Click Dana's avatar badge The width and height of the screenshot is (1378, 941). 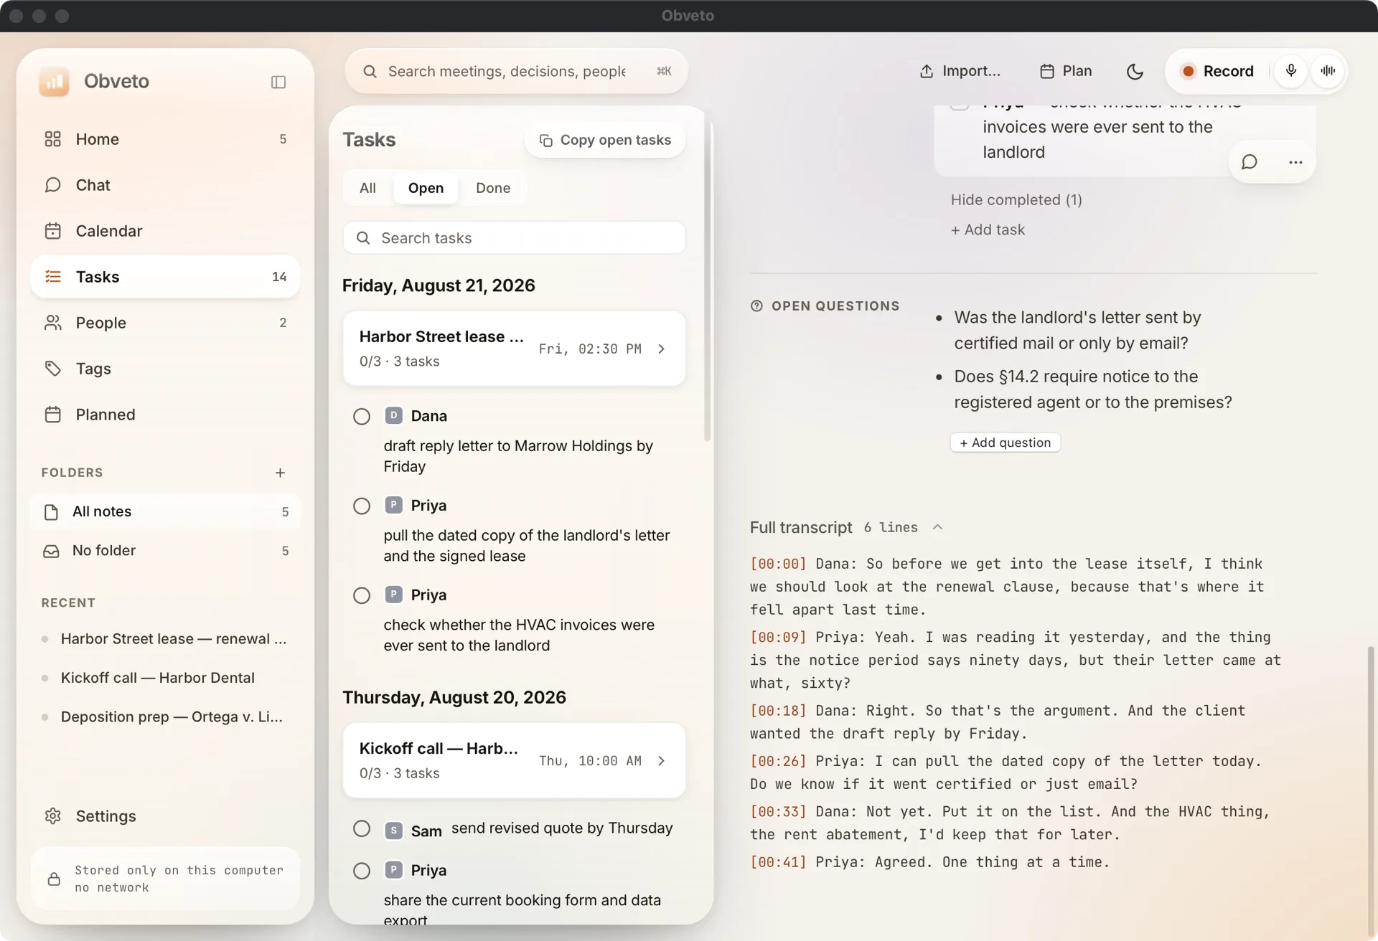pyautogui.click(x=393, y=415)
